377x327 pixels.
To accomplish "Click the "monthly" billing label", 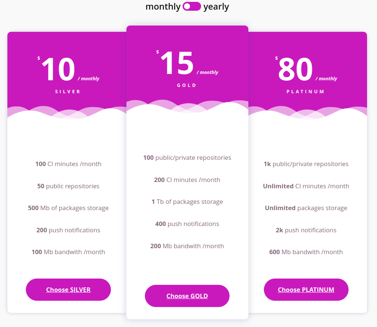I will click(163, 7).
